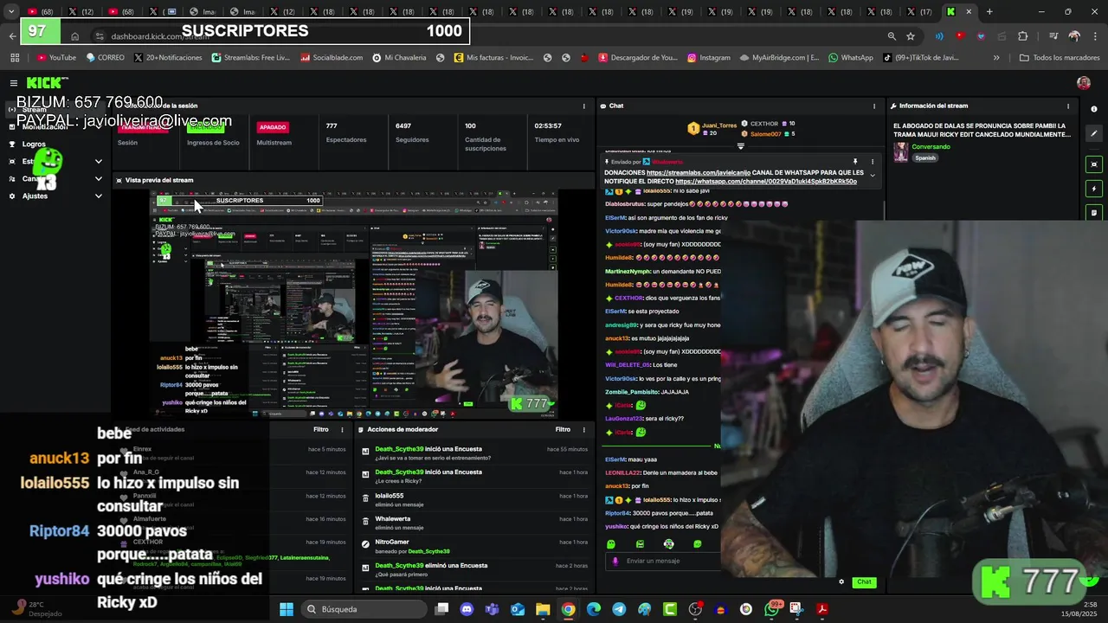
Task: Expand the Ajustes sidebar section
Action: [x=98, y=196]
